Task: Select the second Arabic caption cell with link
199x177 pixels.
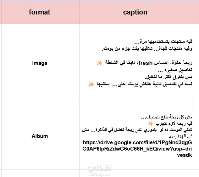Action: pos(136,136)
